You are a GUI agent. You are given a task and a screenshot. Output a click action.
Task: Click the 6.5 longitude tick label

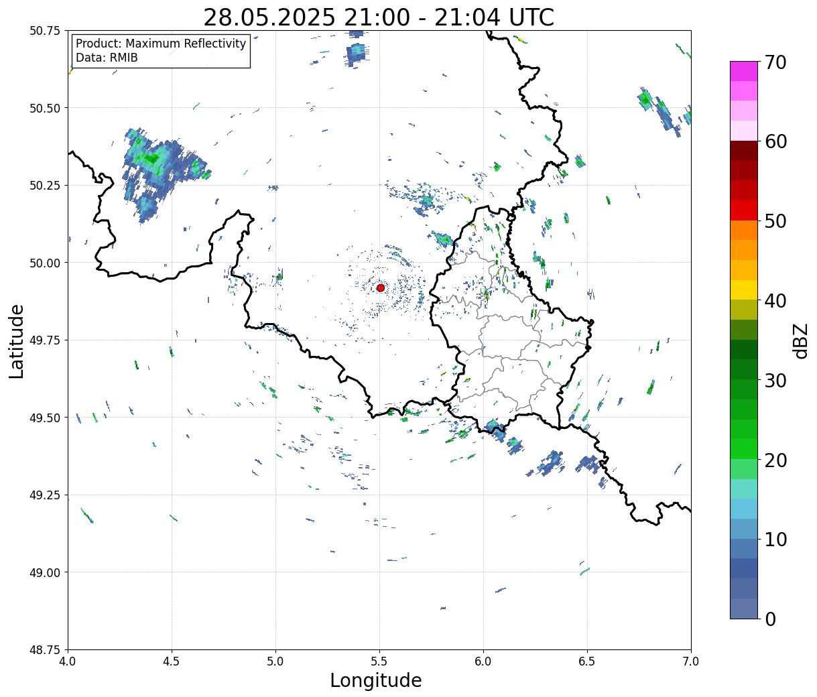pyautogui.click(x=587, y=661)
